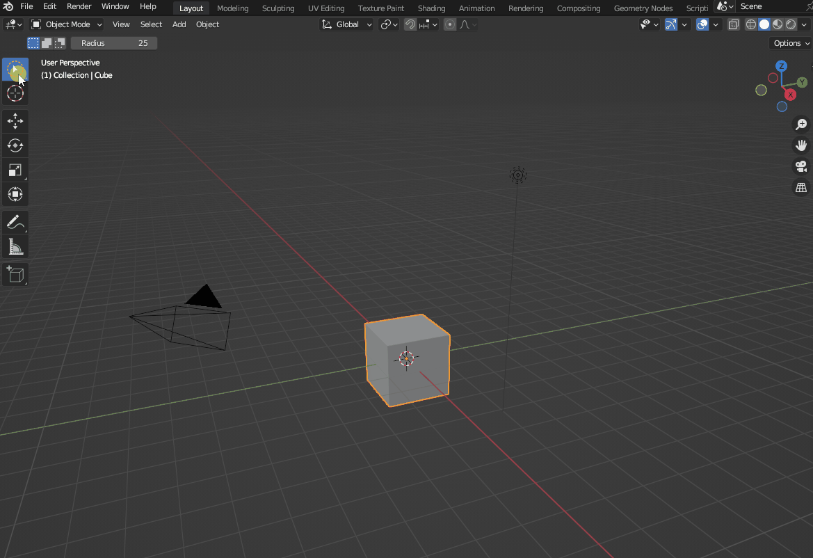Switch to the Rendering workspace tab
Viewport: 813px width, 558px height.
click(526, 8)
